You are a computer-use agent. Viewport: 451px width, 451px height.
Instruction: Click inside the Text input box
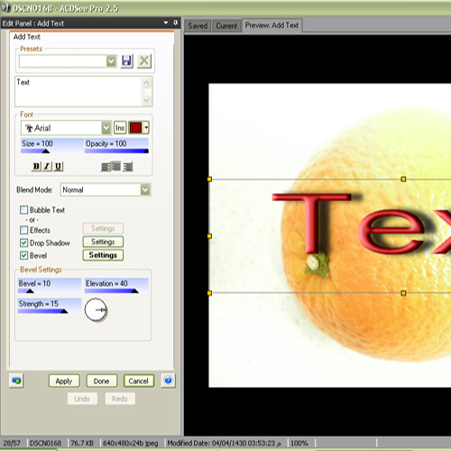click(78, 91)
